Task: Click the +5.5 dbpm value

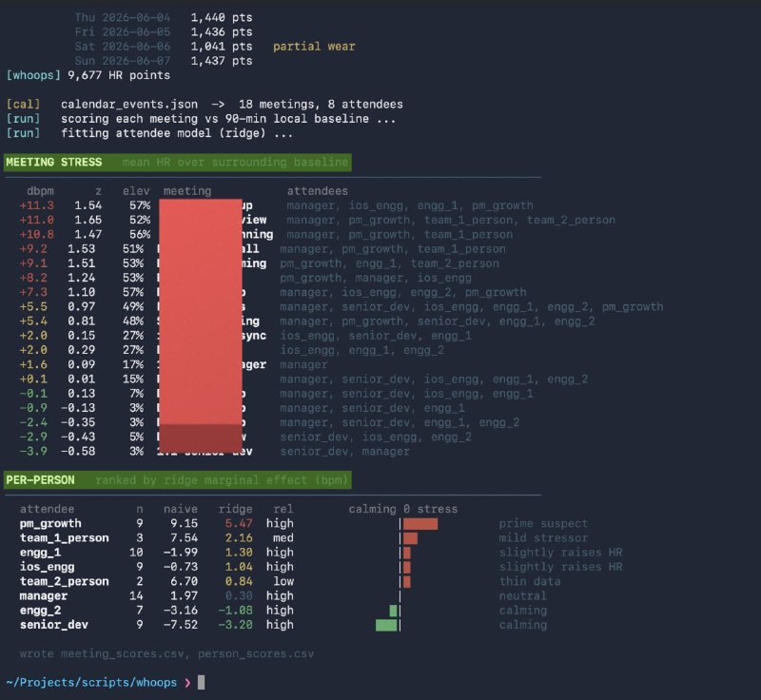Action: (x=33, y=306)
